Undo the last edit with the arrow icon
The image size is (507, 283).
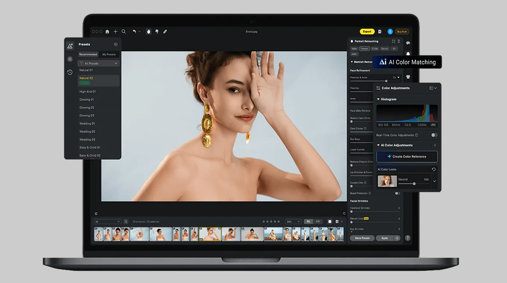tap(134, 32)
